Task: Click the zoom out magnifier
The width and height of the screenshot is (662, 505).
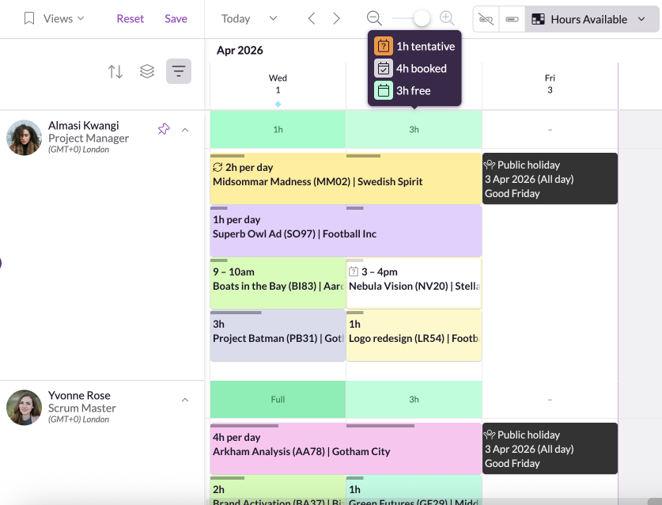Action: point(374,18)
